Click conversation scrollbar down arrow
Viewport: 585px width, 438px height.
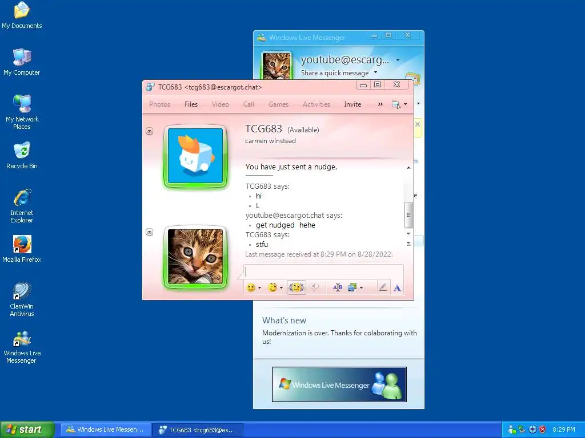coord(408,233)
